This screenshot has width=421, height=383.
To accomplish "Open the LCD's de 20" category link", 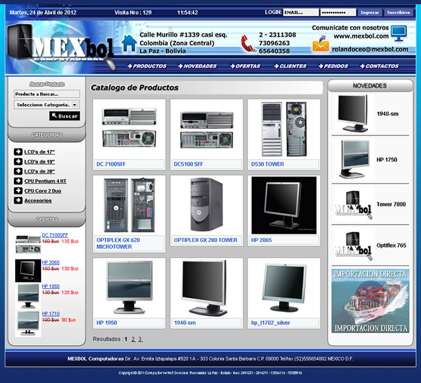I will coord(40,172).
